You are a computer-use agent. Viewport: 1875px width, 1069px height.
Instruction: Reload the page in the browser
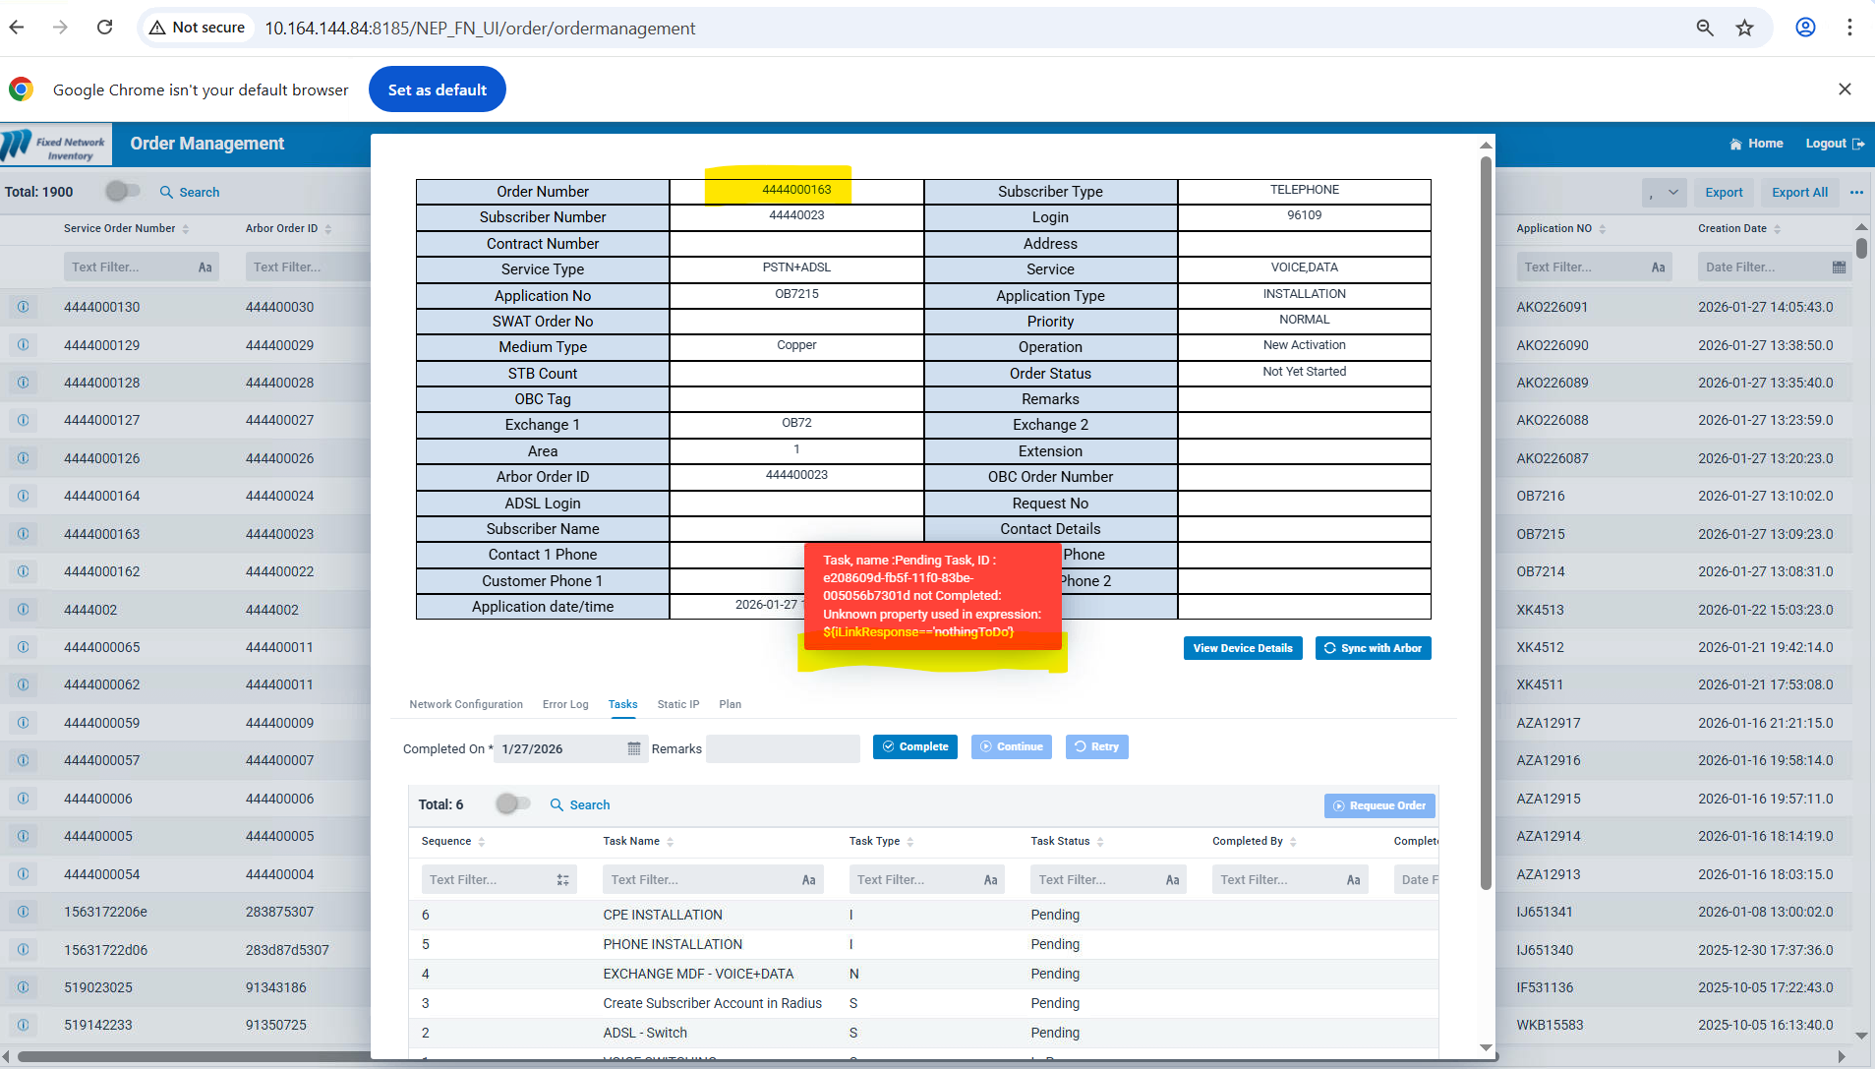(104, 28)
